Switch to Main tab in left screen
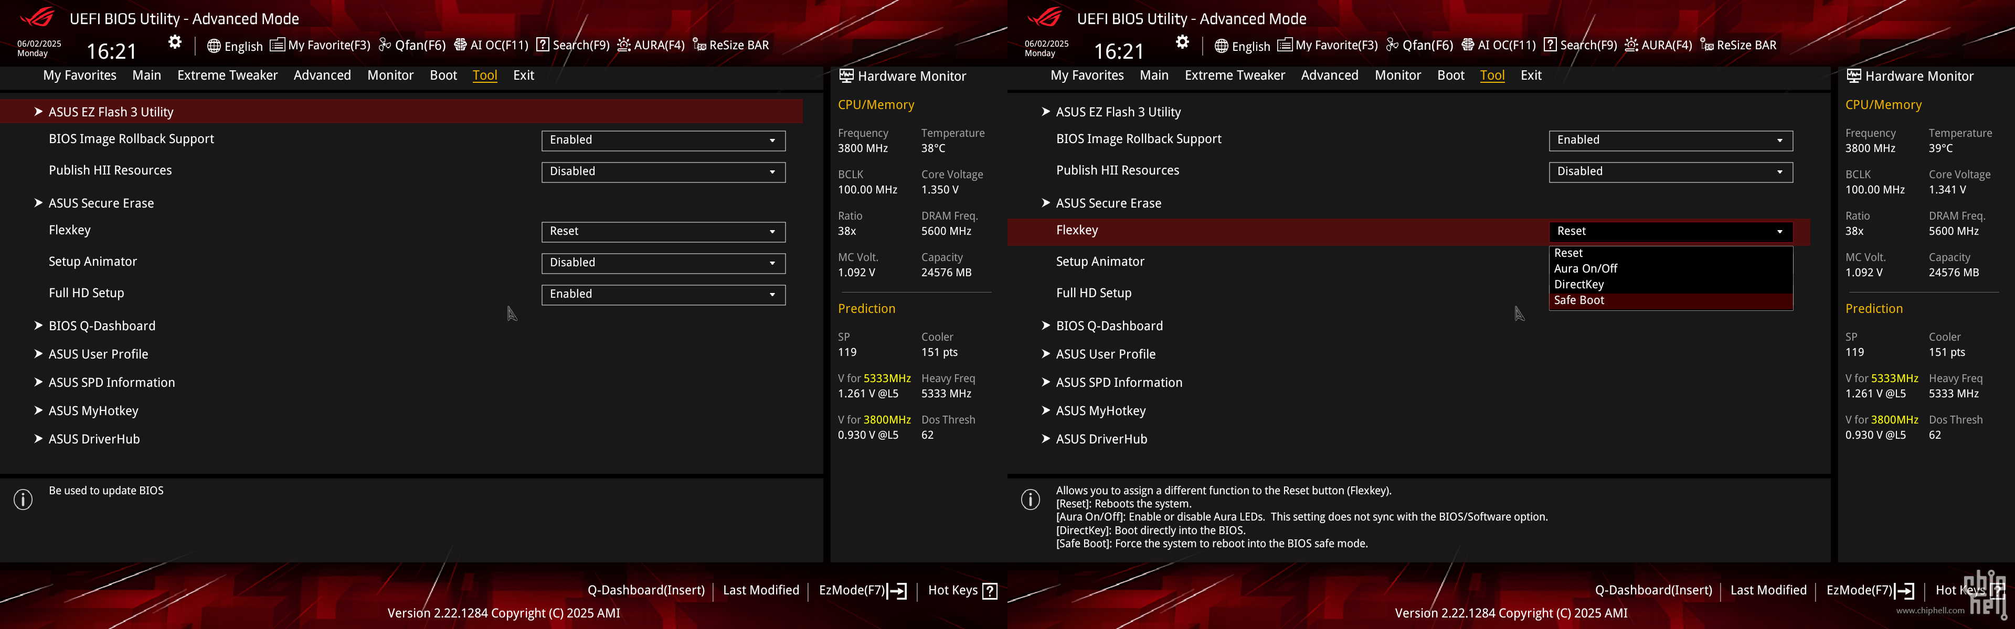Screen dimensions: 2015x629 pyautogui.click(x=146, y=75)
